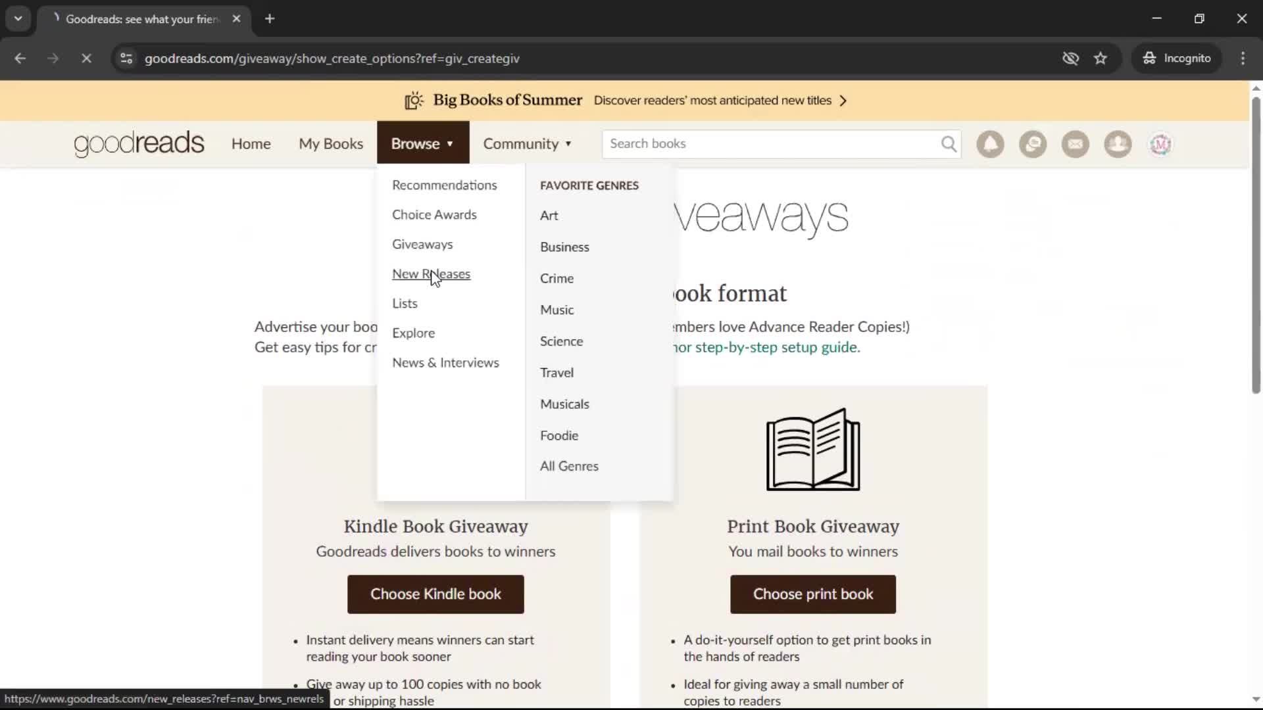Viewport: 1263px width, 710px height.
Task: Click the scrollbar down arrow
Action: [1256, 699]
